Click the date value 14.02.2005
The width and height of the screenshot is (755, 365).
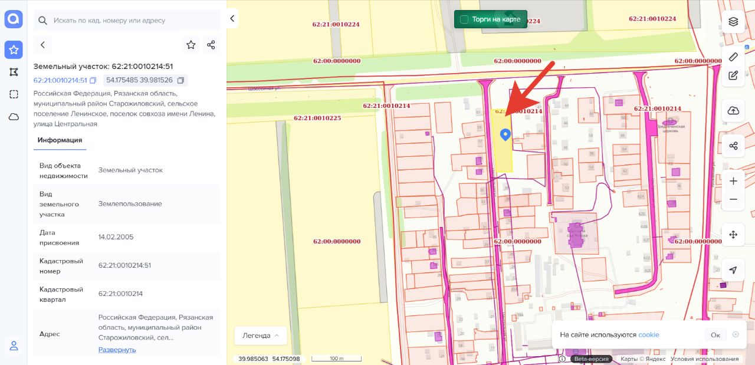(x=116, y=237)
